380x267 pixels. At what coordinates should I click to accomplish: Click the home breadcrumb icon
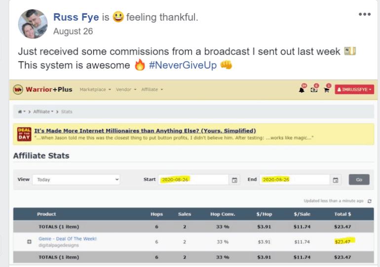pos(20,111)
